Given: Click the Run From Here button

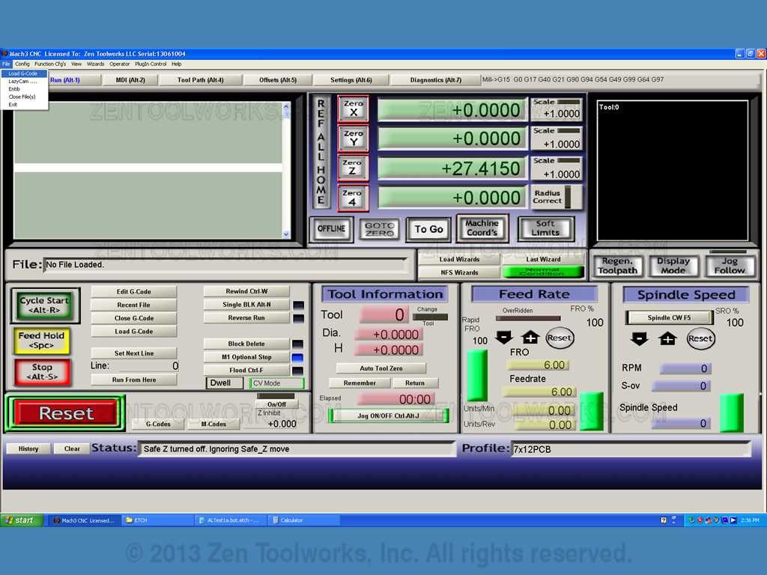Looking at the screenshot, I should click(134, 380).
